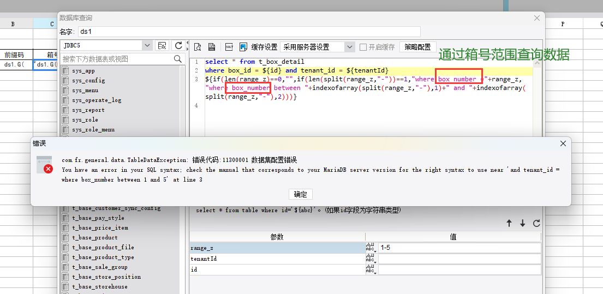The height and width of the screenshot is (294, 603).
Task: Open the JDBC5 connection dropdown
Action: [147, 45]
